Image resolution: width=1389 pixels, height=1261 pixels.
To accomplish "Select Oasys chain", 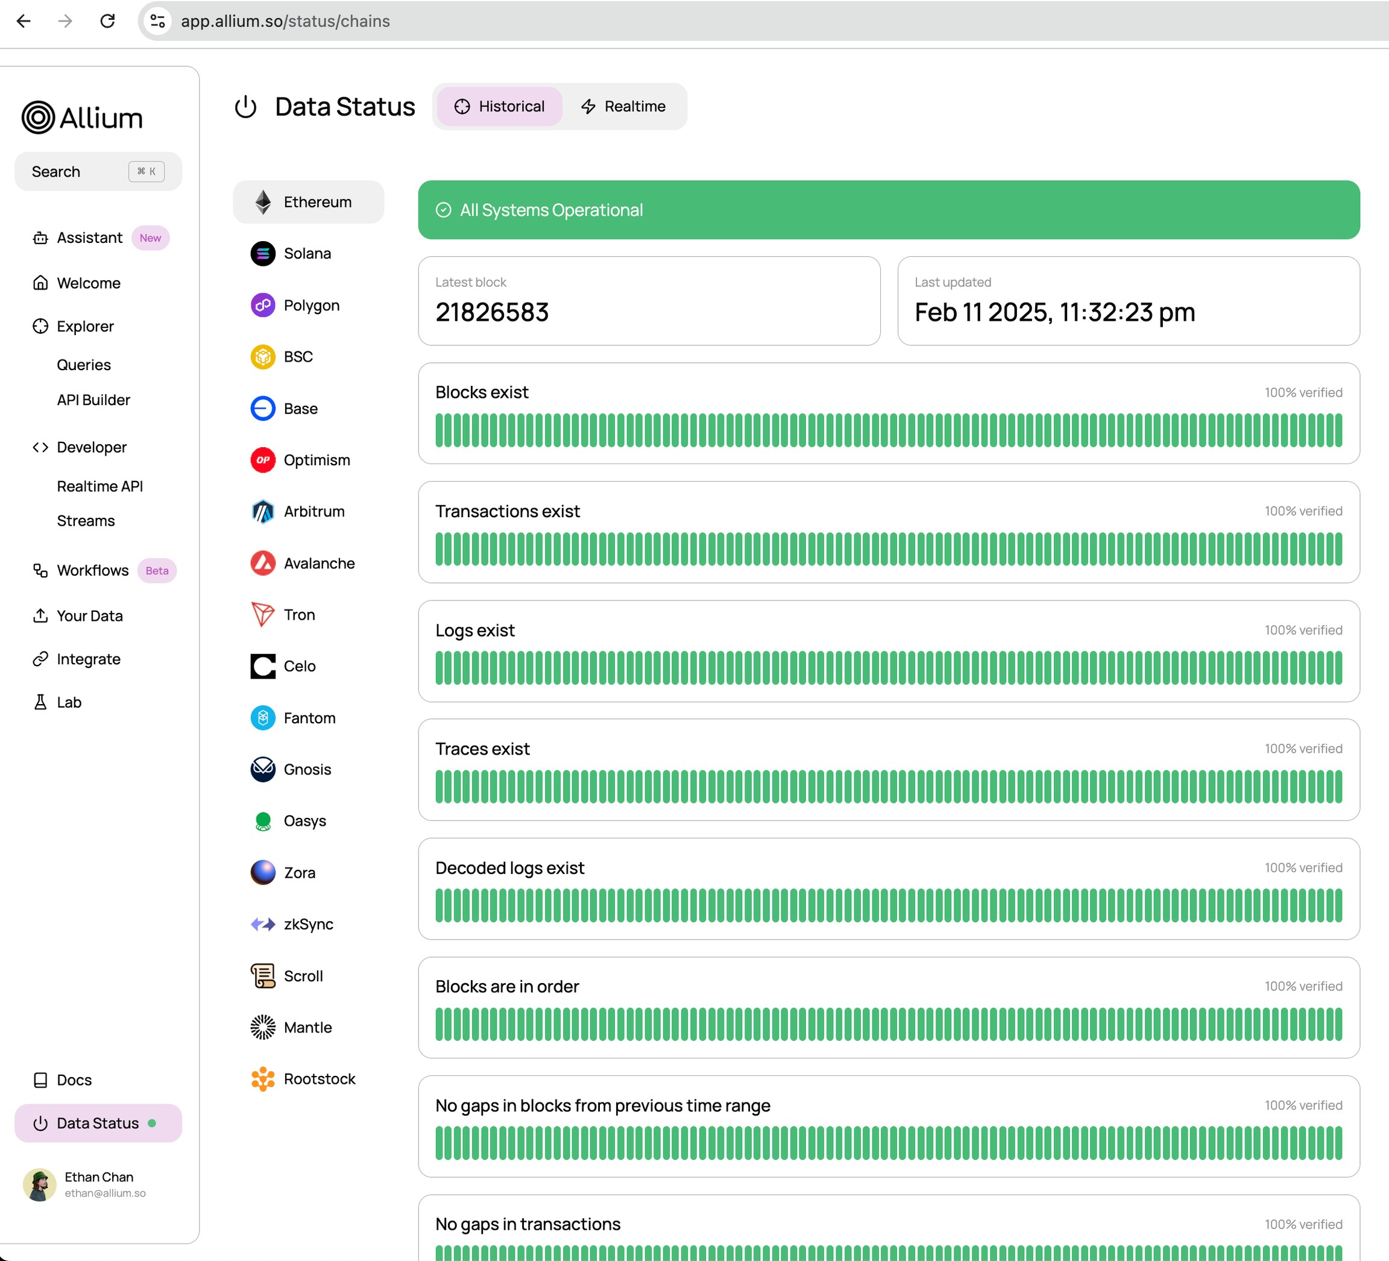I will pos(308,822).
